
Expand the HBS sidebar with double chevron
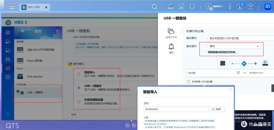click(8, 114)
